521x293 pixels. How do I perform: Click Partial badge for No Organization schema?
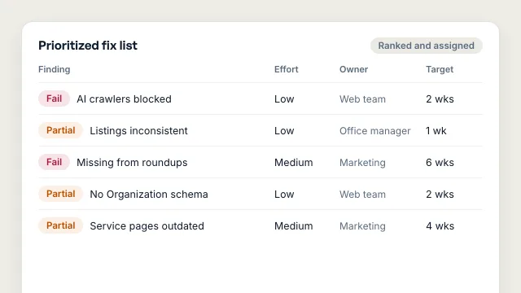tap(60, 194)
